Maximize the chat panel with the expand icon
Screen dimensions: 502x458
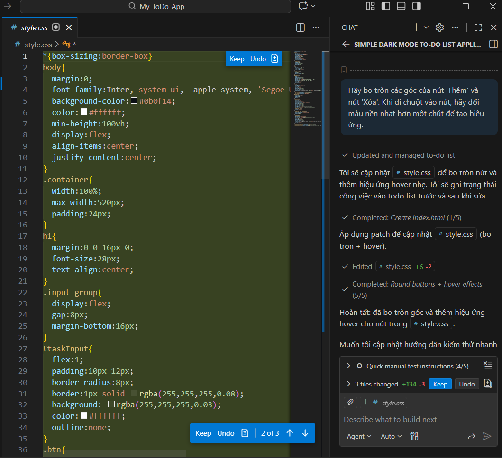coord(478,27)
